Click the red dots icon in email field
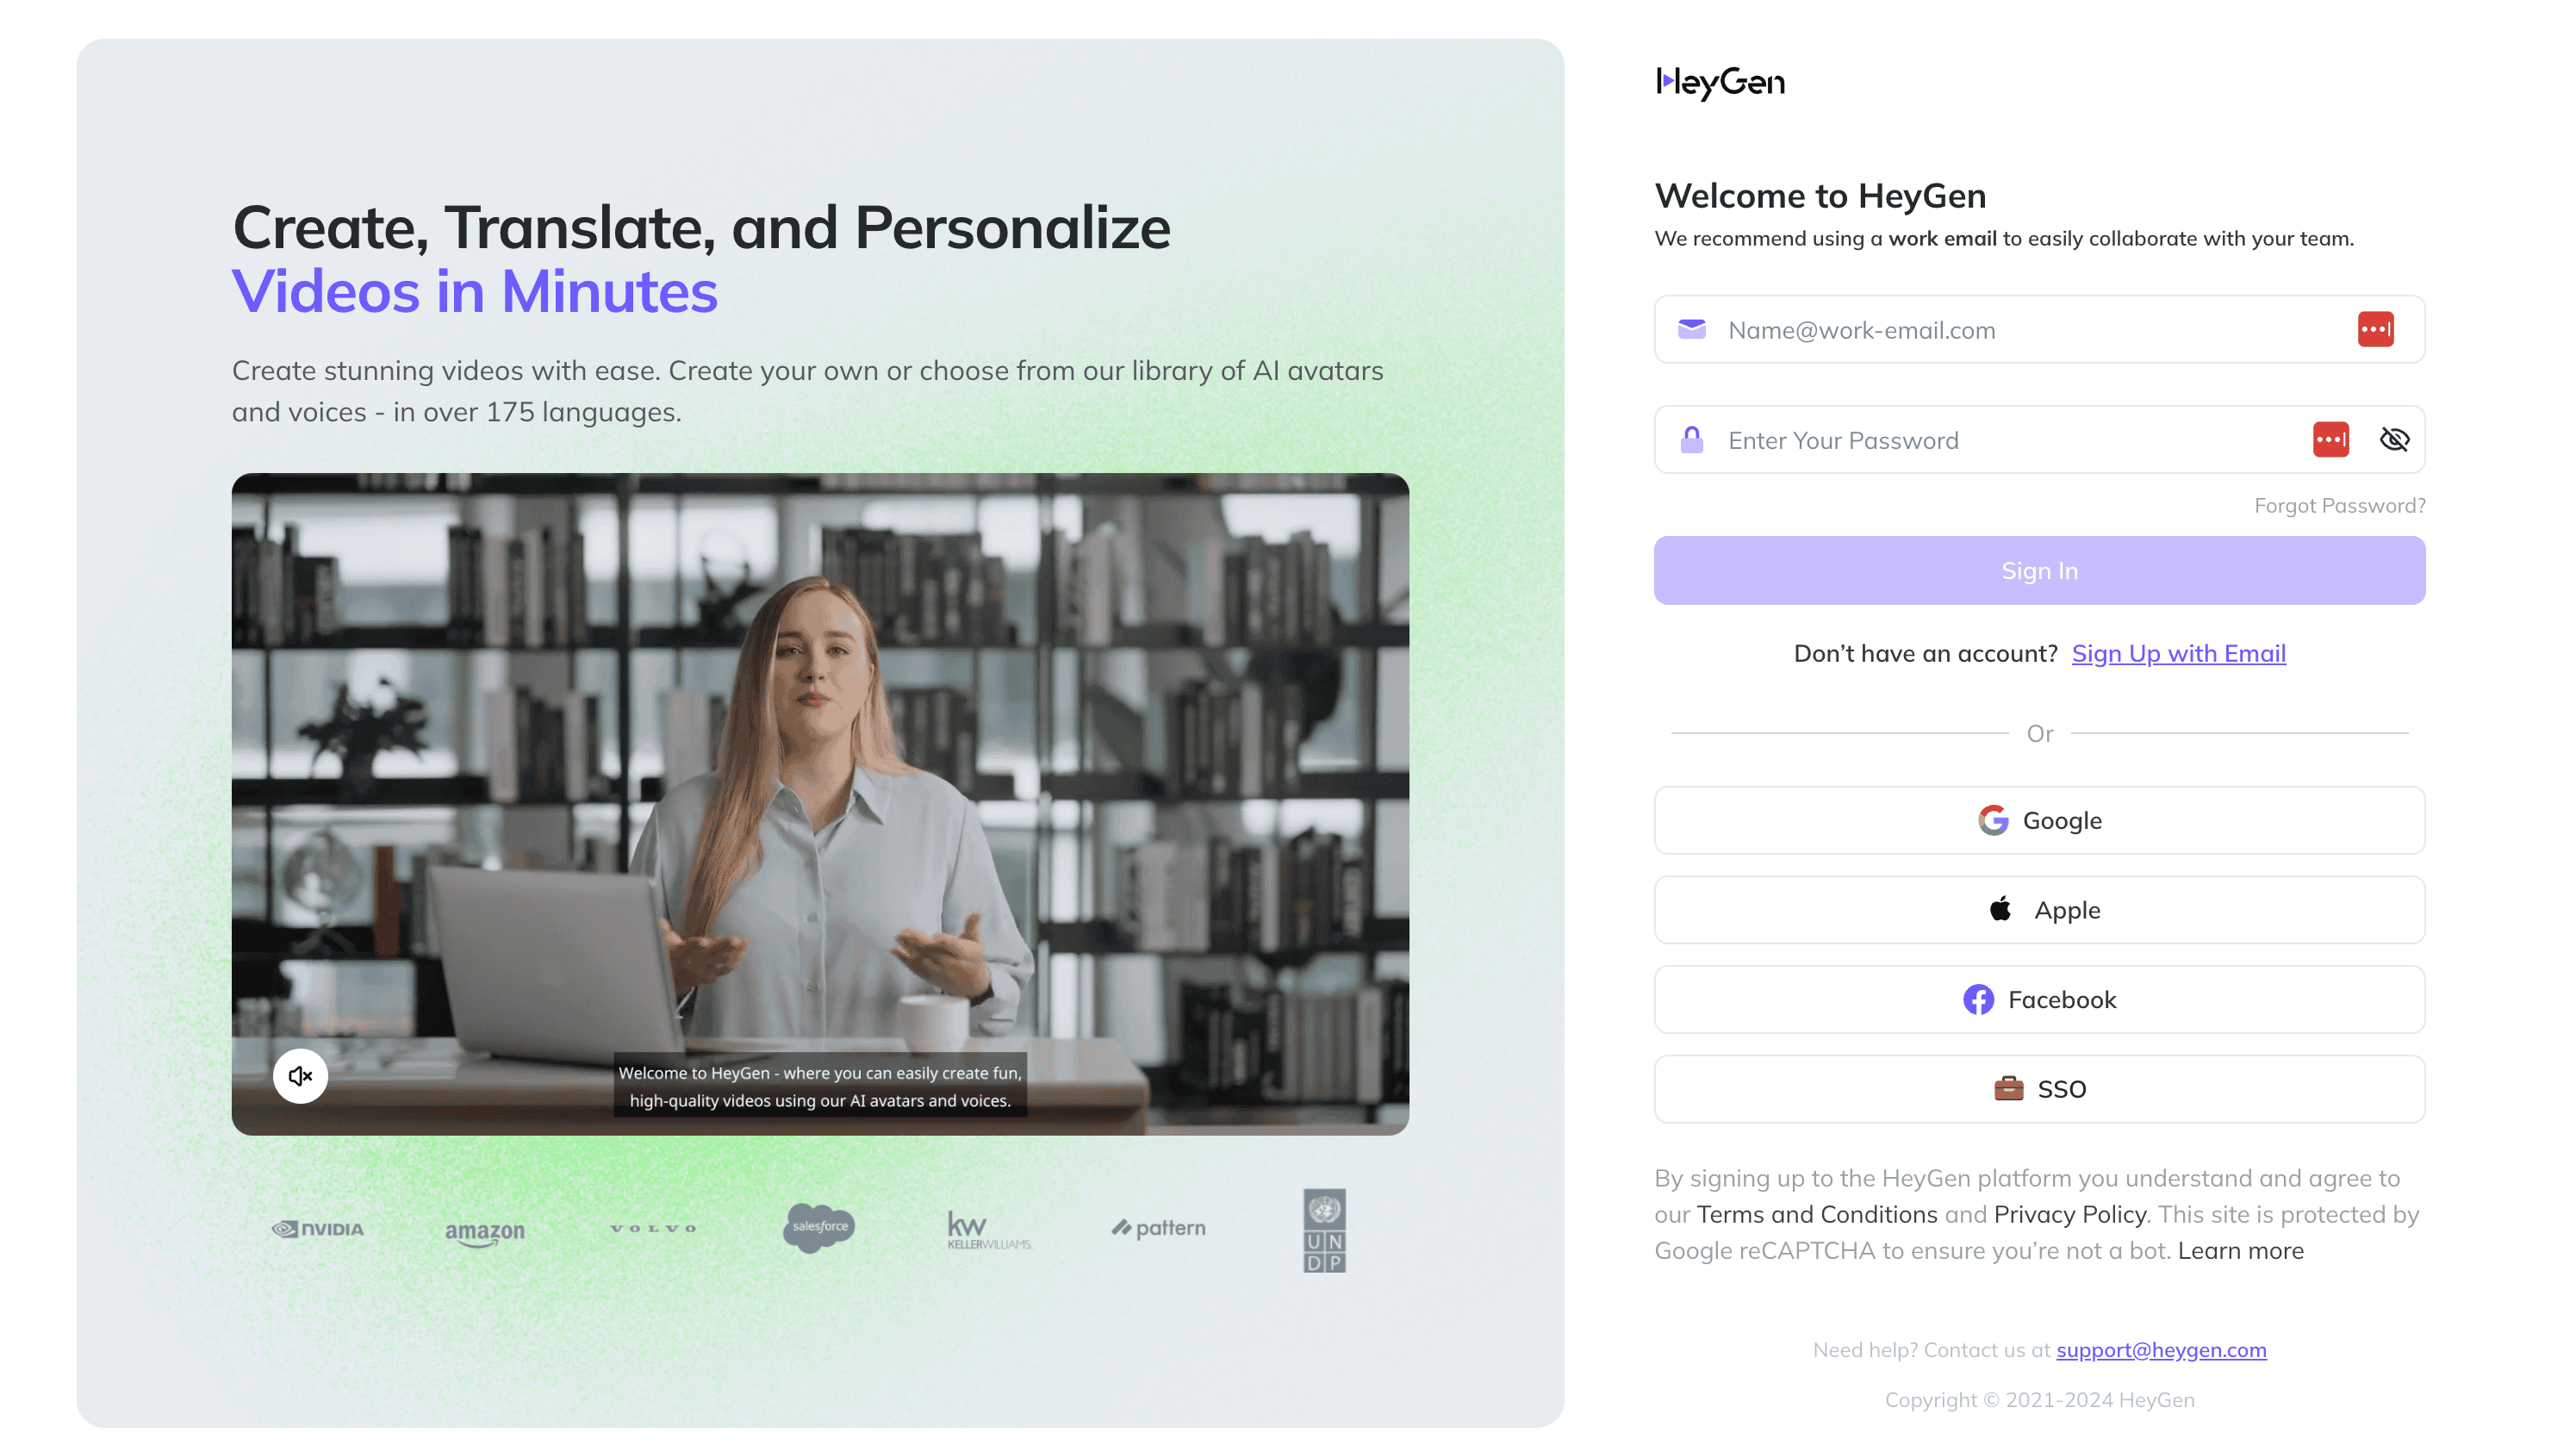The image size is (2576, 1451). (x=2374, y=329)
